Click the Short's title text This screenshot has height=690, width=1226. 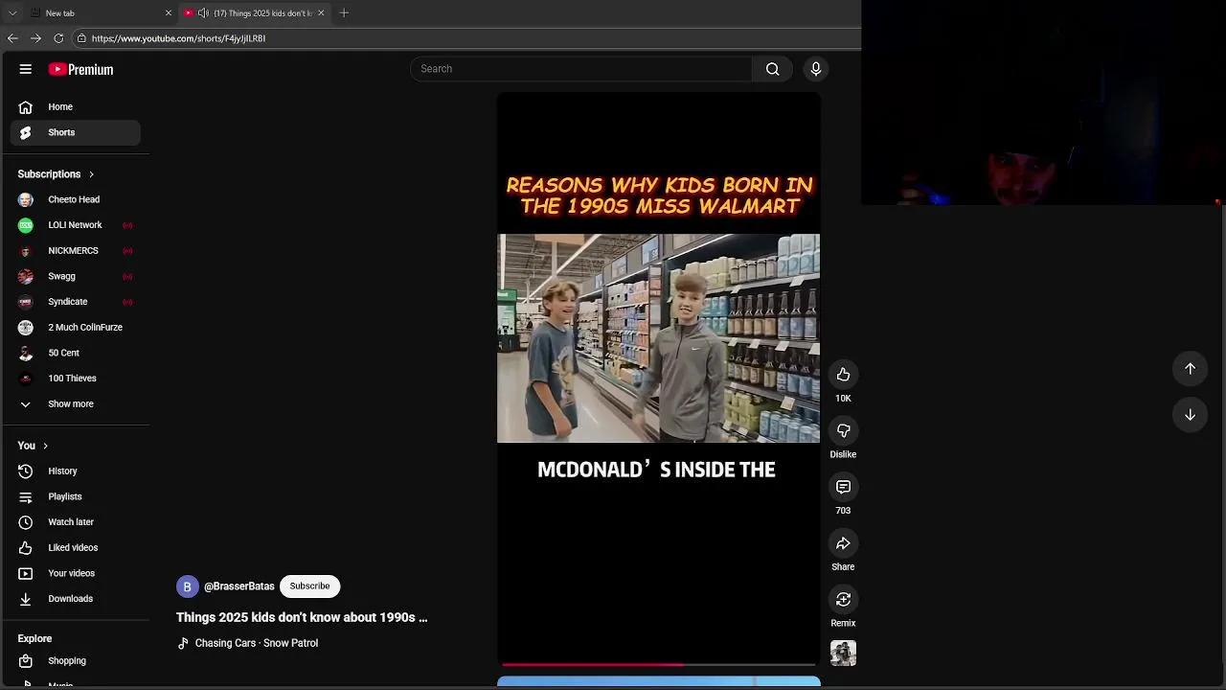302,618
